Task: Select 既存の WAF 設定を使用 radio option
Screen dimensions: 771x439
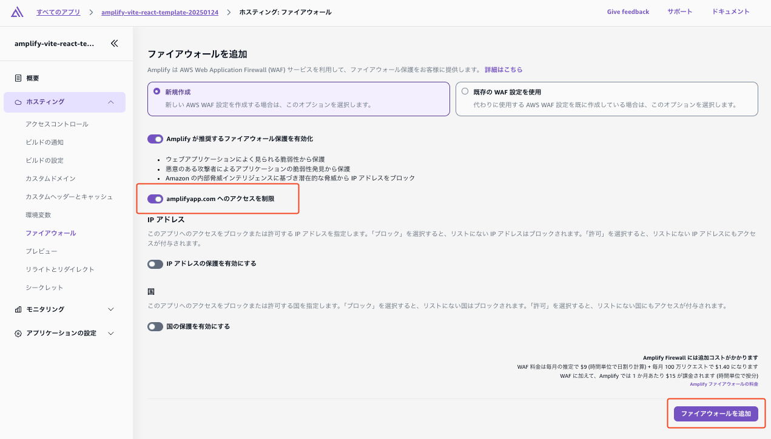Action: (465, 91)
